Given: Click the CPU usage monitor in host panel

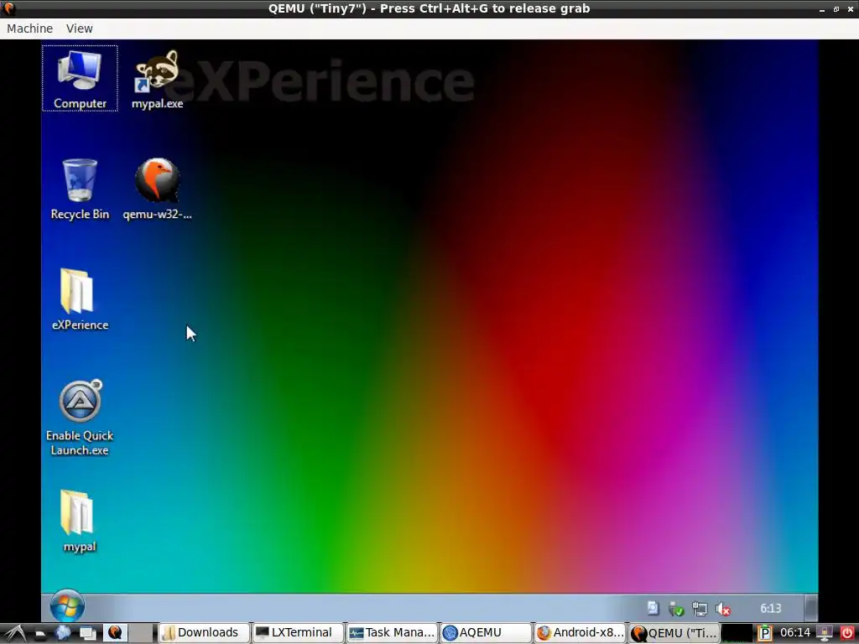Looking at the screenshot, I should coord(737,632).
